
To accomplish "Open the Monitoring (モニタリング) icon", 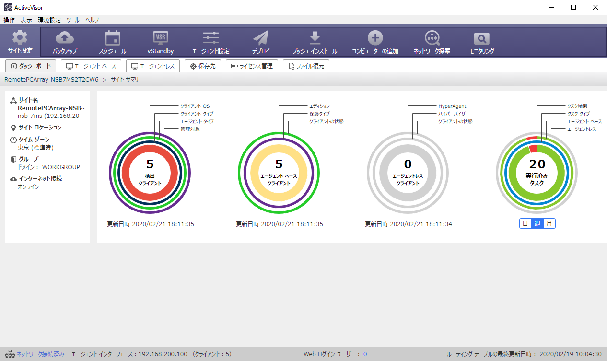I will [x=481, y=38].
